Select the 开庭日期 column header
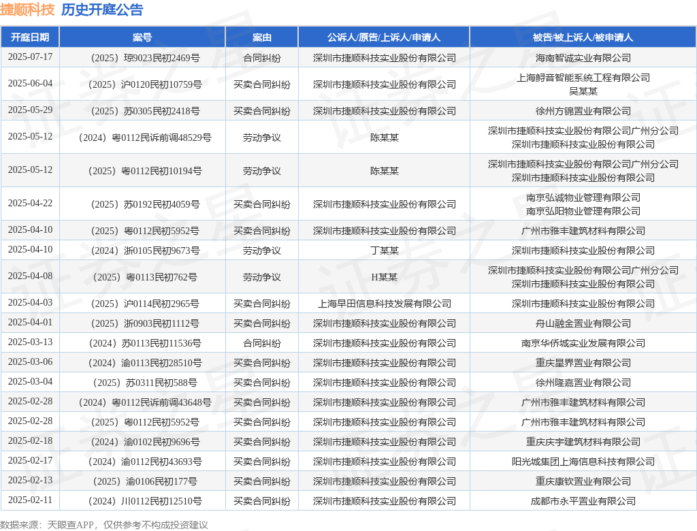Viewport: 697px width, 531px height. 30,37
